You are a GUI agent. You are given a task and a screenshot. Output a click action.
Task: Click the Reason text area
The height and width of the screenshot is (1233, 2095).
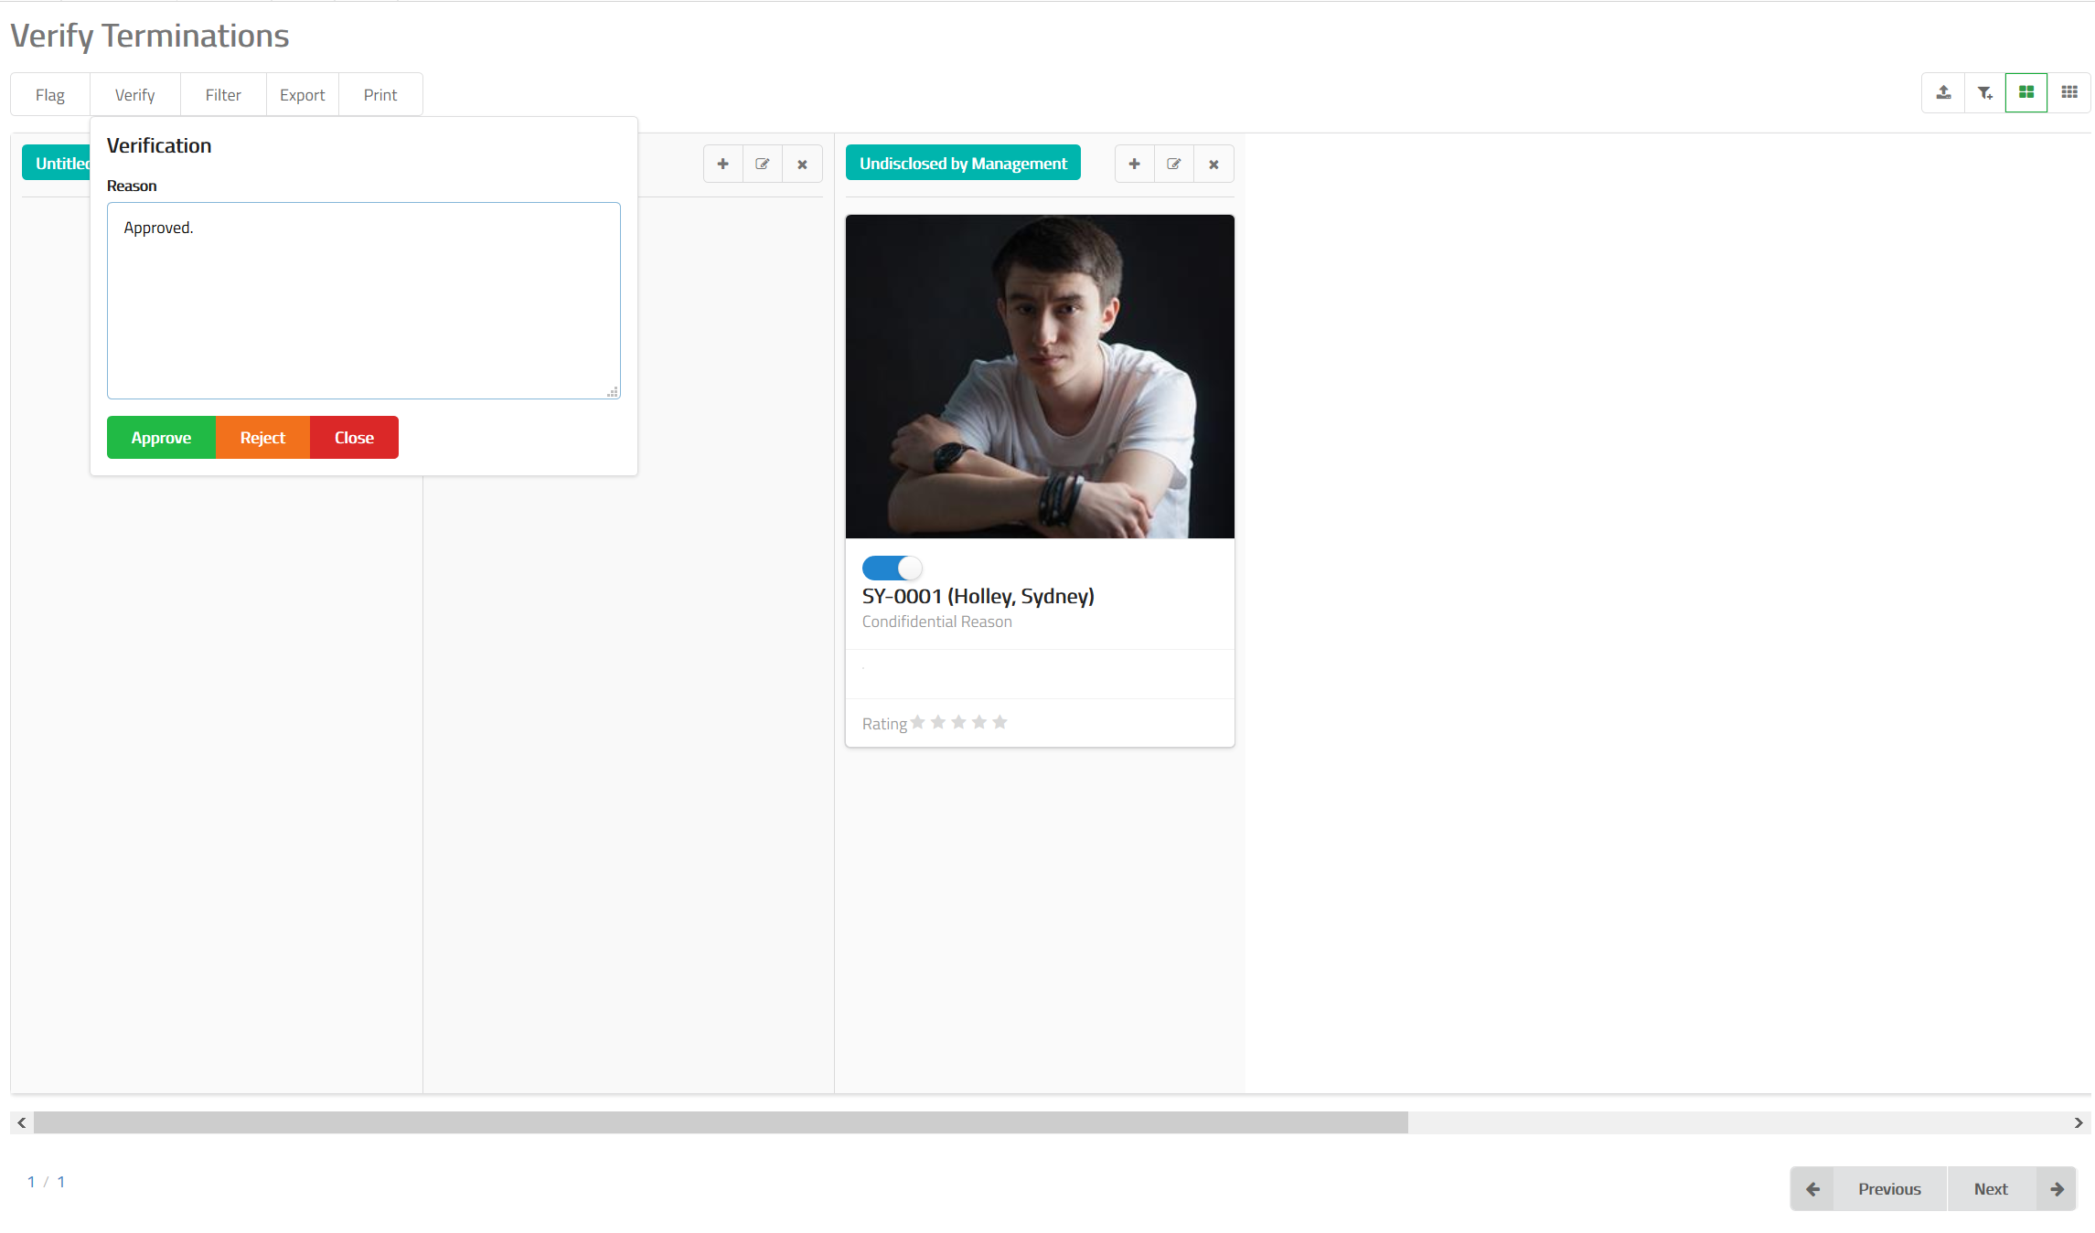pos(363,301)
